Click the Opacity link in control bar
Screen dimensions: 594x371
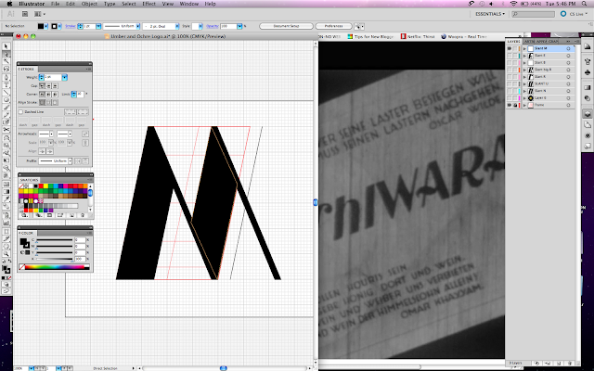pos(213,26)
